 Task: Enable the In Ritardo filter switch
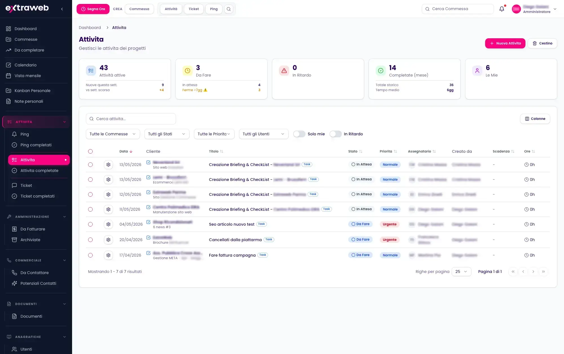tap(335, 134)
